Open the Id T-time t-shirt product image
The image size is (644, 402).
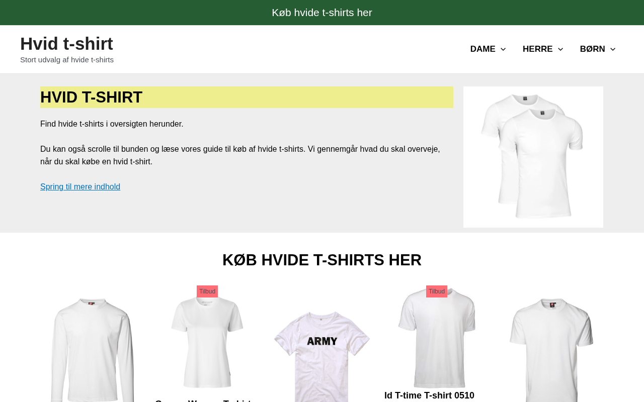click(437, 337)
